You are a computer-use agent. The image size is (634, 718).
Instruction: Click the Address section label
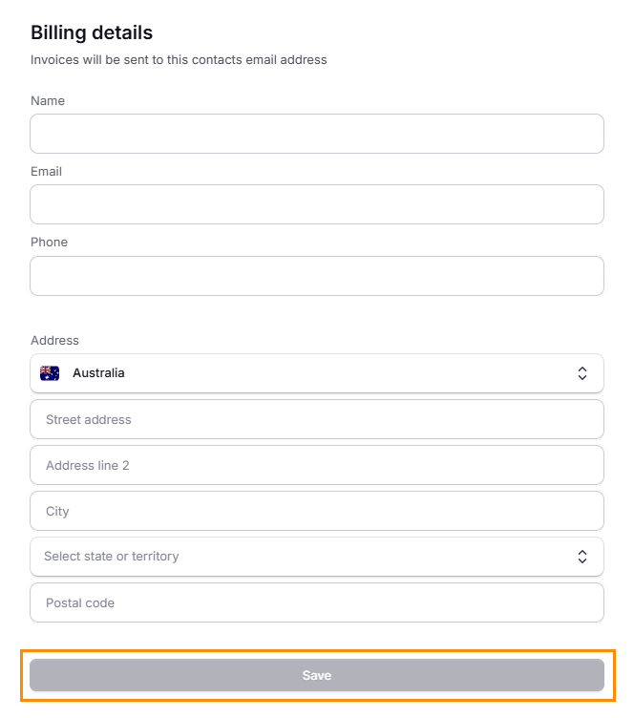(x=54, y=340)
